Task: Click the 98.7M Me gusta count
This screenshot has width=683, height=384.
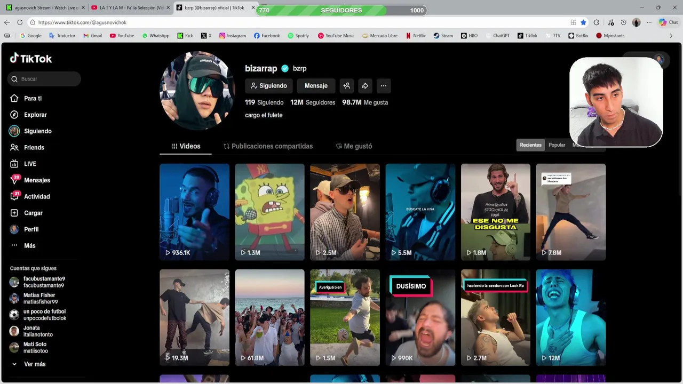Action: pos(365,102)
